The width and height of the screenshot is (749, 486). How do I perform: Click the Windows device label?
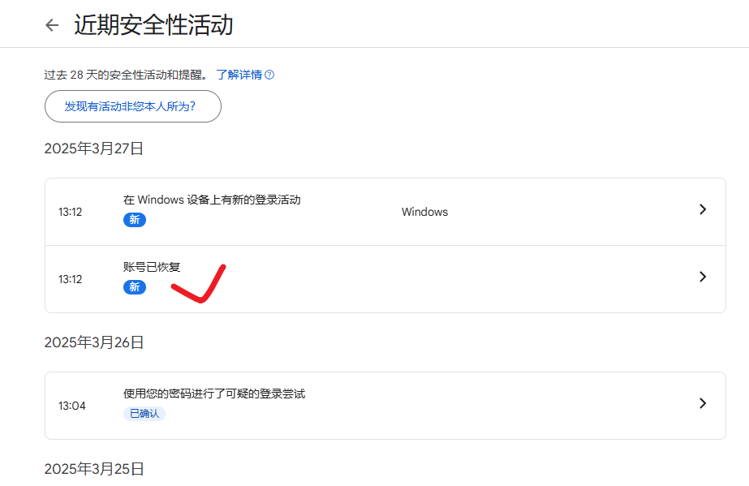(x=424, y=212)
